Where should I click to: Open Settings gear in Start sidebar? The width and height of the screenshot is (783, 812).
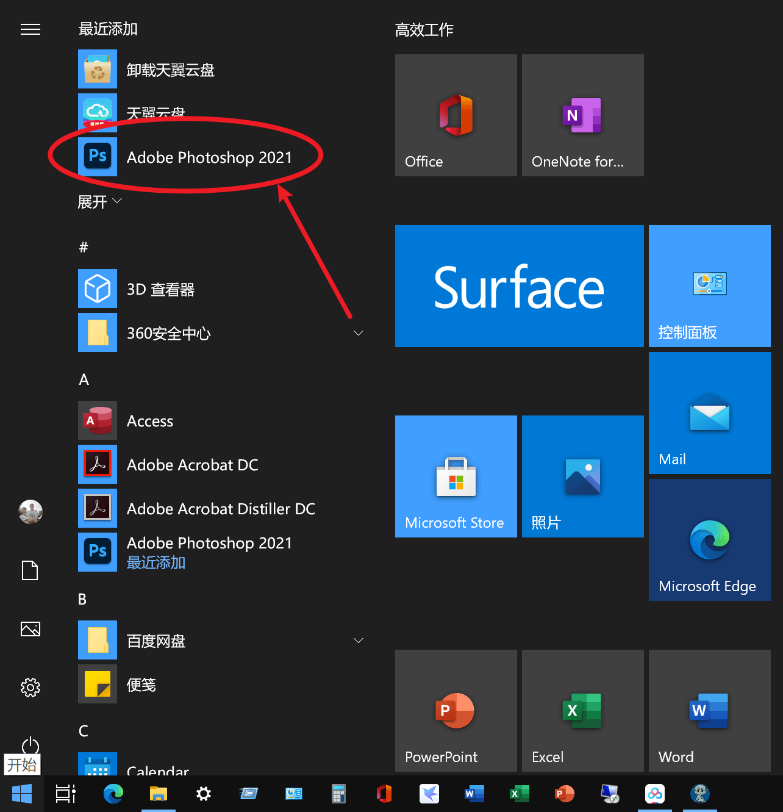click(x=30, y=687)
